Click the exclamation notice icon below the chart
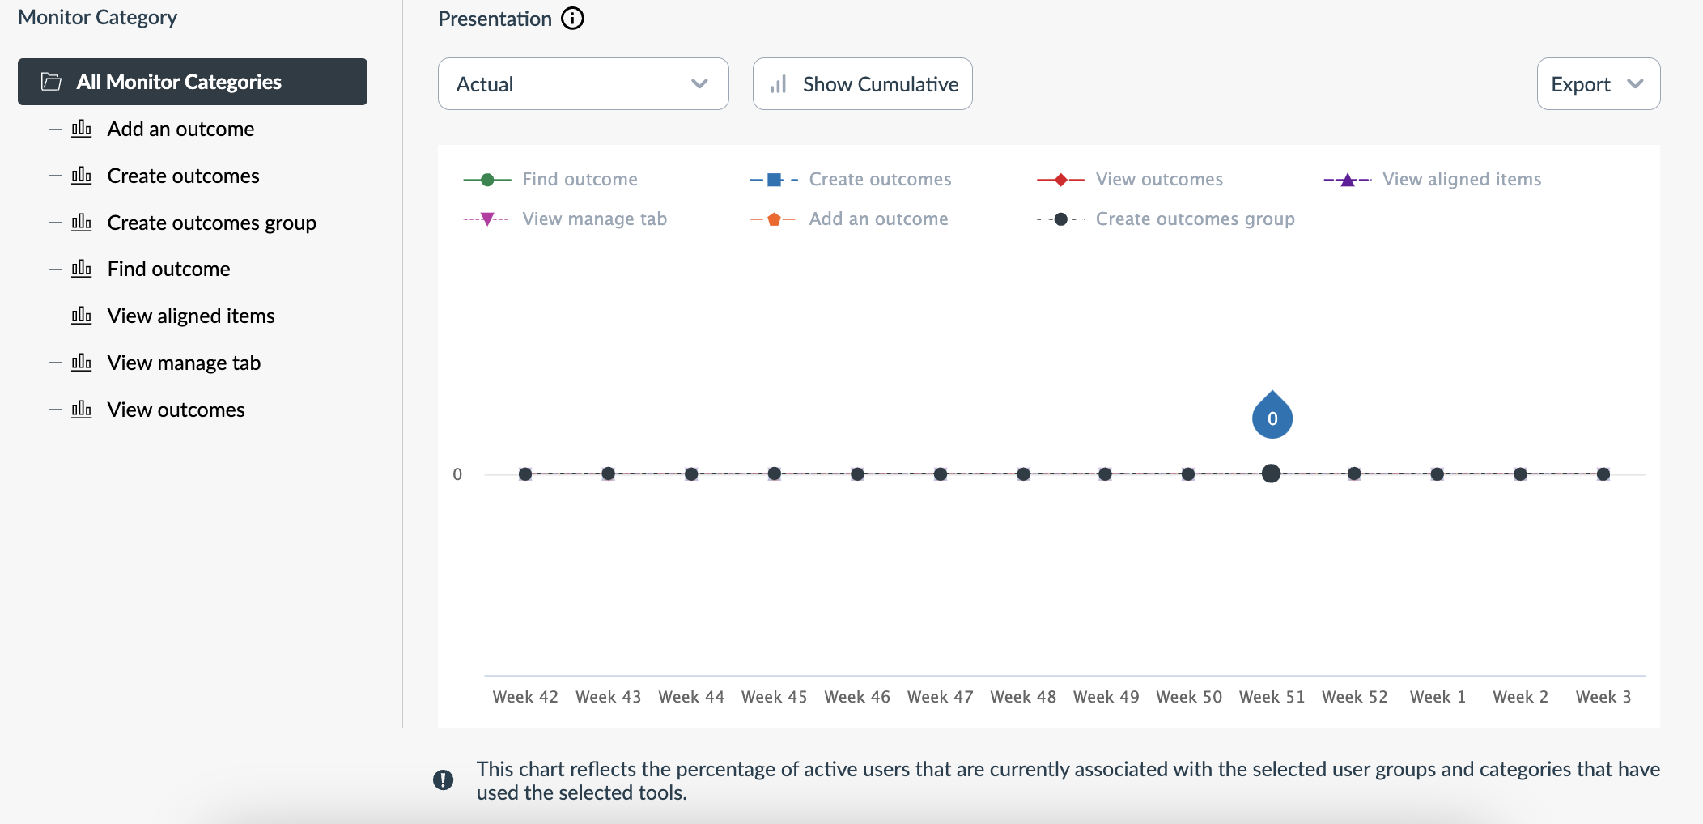Screen dimensions: 1703x824 (x=444, y=779)
